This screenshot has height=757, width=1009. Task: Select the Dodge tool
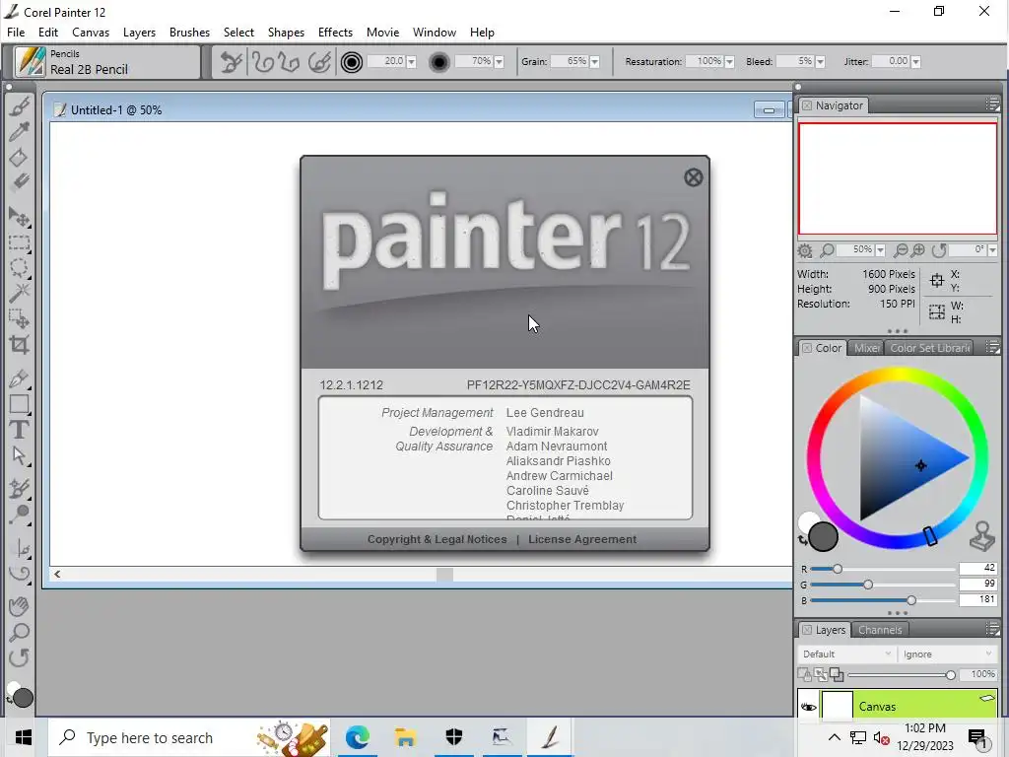click(20, 515)
